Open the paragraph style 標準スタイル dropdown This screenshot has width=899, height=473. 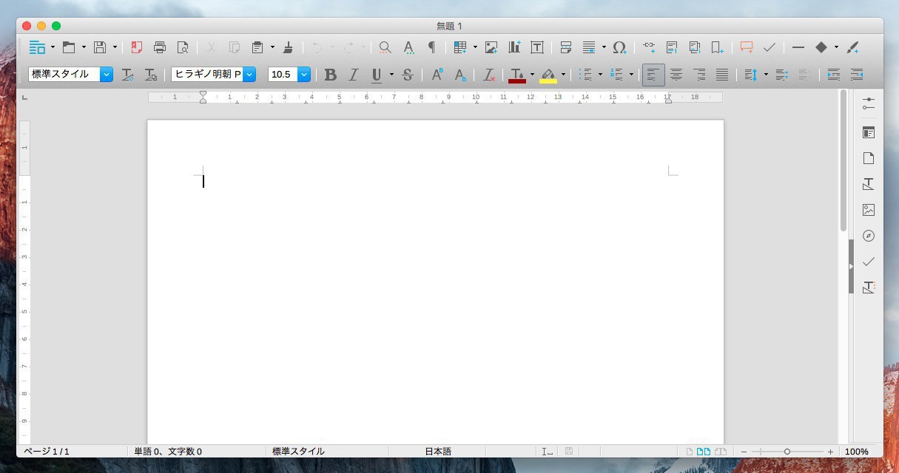coord(106,75)
